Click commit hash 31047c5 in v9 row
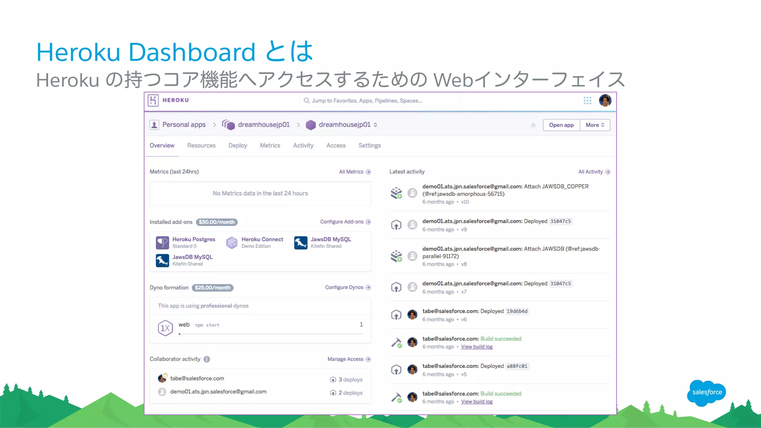The width and height of the screenshot is (761, 428). (560, 222)
